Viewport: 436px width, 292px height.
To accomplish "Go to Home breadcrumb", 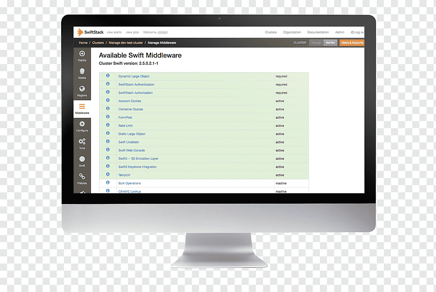I will coord(83,43).
